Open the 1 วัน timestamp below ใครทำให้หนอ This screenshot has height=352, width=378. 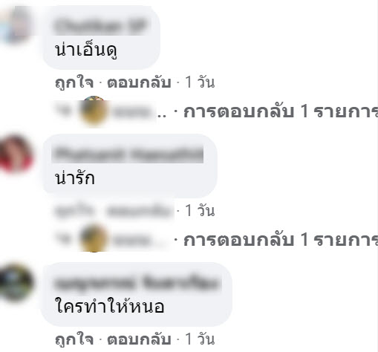tap(200, 339)
